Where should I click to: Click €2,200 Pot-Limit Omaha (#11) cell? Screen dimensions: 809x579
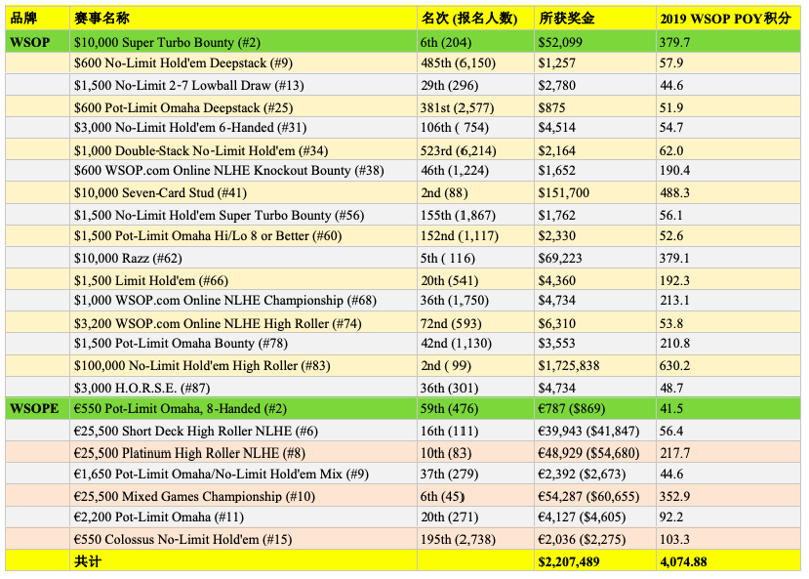[243, 517]
